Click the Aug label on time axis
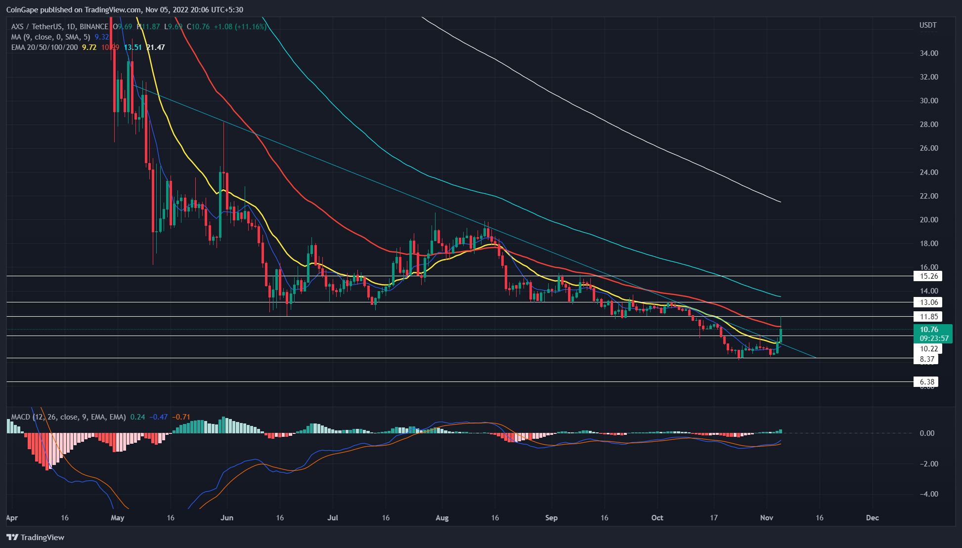Viewport: 962px width, 548px height. (442, 518)
